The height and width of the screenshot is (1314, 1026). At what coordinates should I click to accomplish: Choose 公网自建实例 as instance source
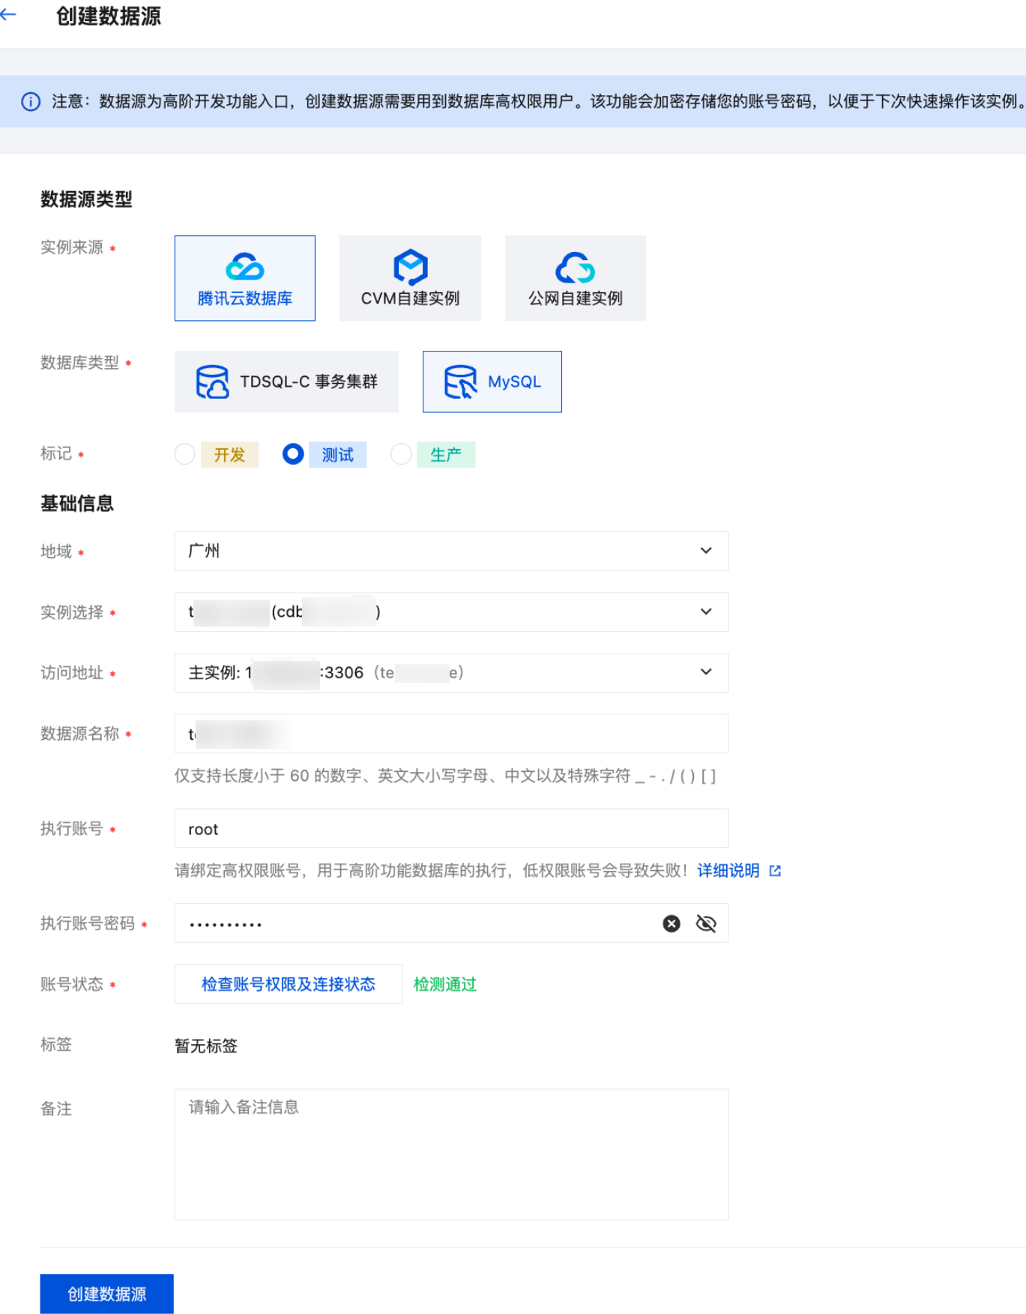point(575,278)
